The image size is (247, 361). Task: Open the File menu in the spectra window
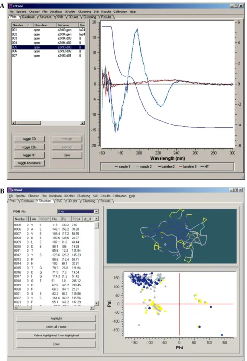[12, 12]
